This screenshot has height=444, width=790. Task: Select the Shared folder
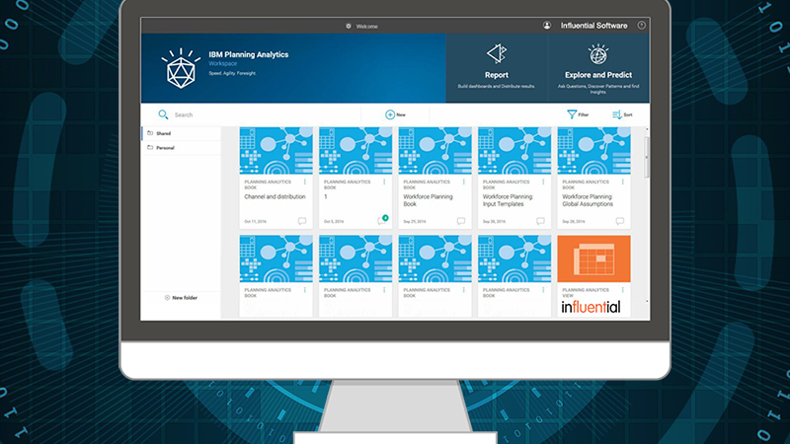point(182,133)
